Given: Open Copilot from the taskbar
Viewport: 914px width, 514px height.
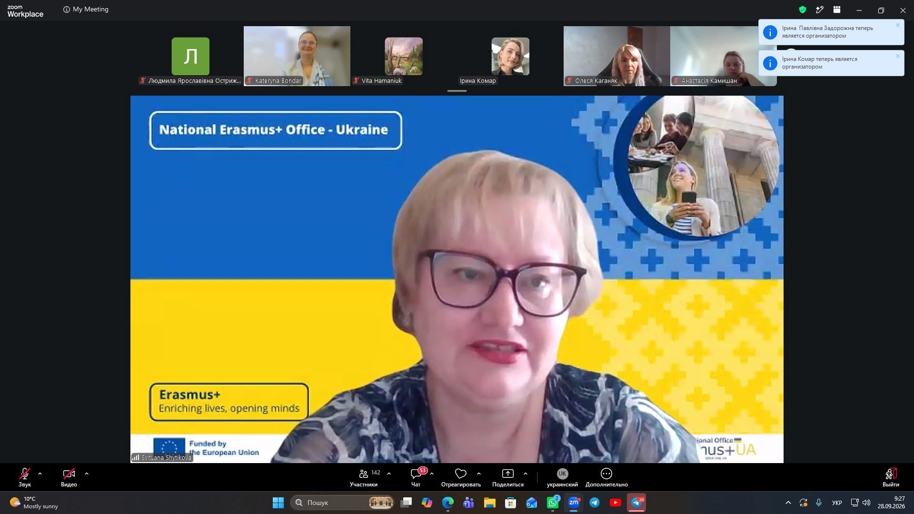Looking at the screenshot, I should [427, 503].
